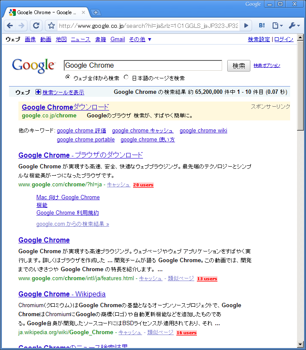Click the Hatena Bookmark B! extension icon
Screen dimensions: 306x350
pyautogui.click(x=262, y=25)
